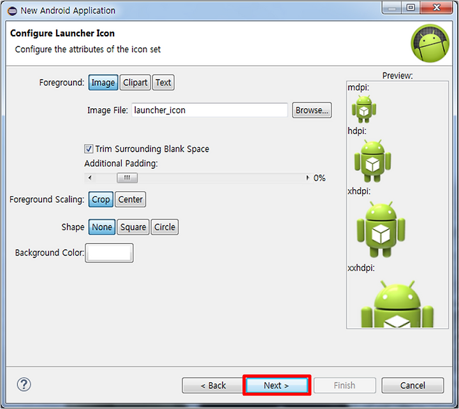This screenshot has height=409, width=459.
Task: Proceed with the Next button
Action: [x=277, y=385]
